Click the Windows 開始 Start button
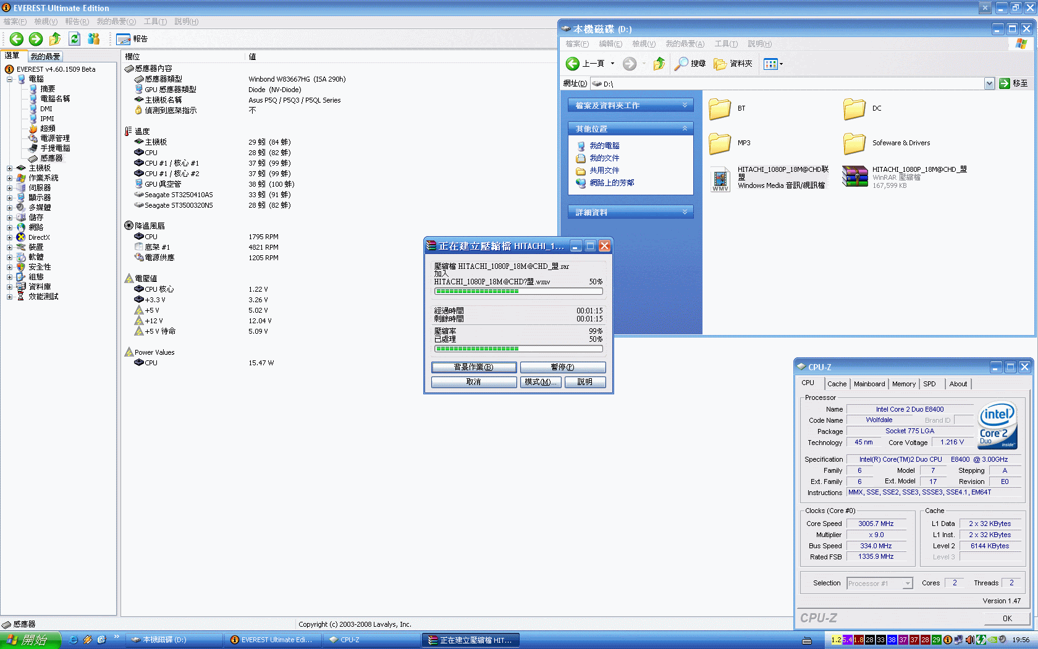1038x649 pixels. pyautogui.click(x=30, y=640)
